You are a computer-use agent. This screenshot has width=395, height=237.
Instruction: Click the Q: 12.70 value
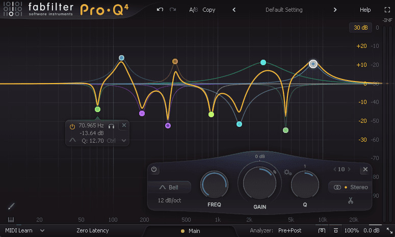tap(92, 141)
